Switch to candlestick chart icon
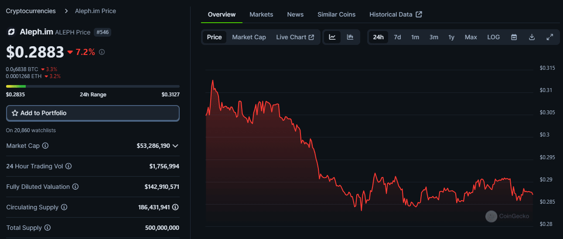 [350, 37]
